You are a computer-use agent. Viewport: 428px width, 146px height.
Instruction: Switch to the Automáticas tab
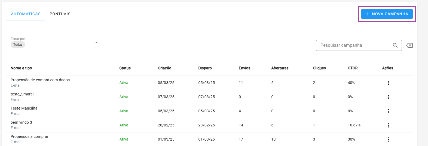(x=26, y=14)
